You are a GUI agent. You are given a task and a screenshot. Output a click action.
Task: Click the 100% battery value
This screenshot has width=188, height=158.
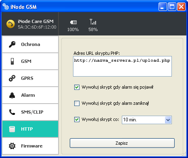[73, 29]
